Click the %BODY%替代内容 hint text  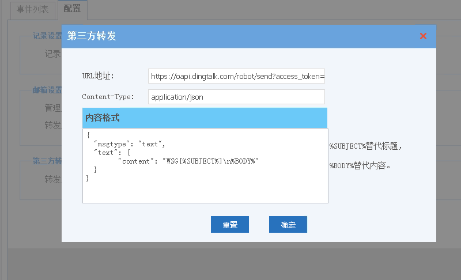point(360,166)
